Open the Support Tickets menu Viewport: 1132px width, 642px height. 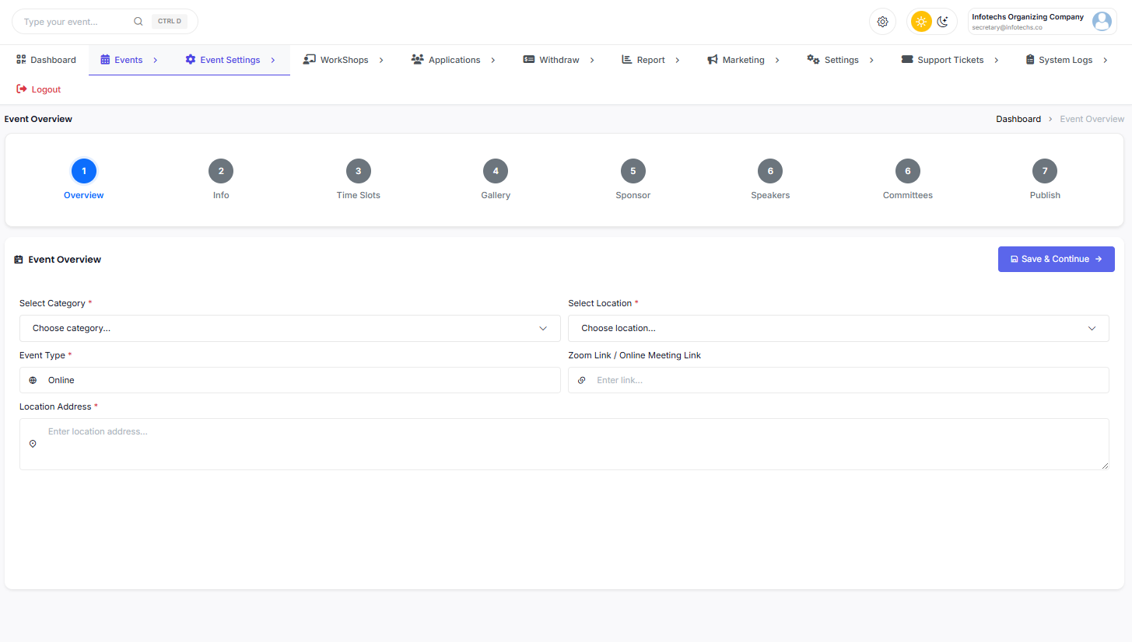coord(949,60)
